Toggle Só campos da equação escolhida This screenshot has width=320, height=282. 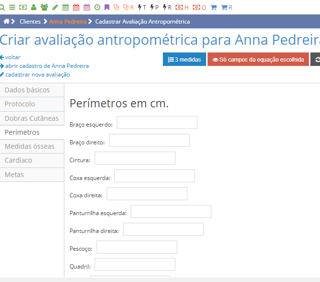(x=258, y=60)
